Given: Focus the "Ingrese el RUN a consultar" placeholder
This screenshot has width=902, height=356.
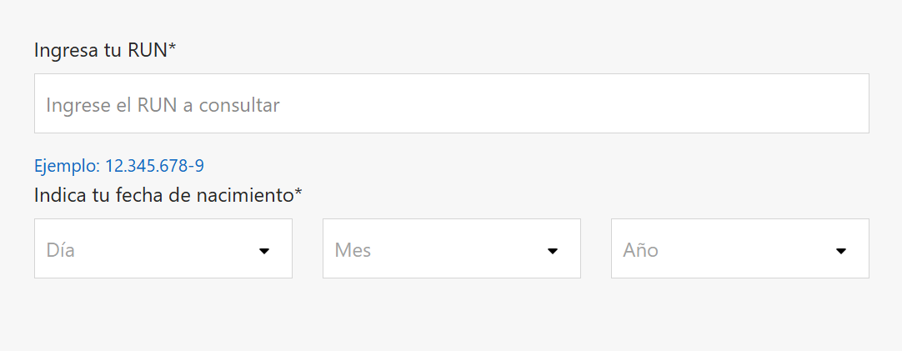Looking at the screenshot, I should [x=163, y=105].
